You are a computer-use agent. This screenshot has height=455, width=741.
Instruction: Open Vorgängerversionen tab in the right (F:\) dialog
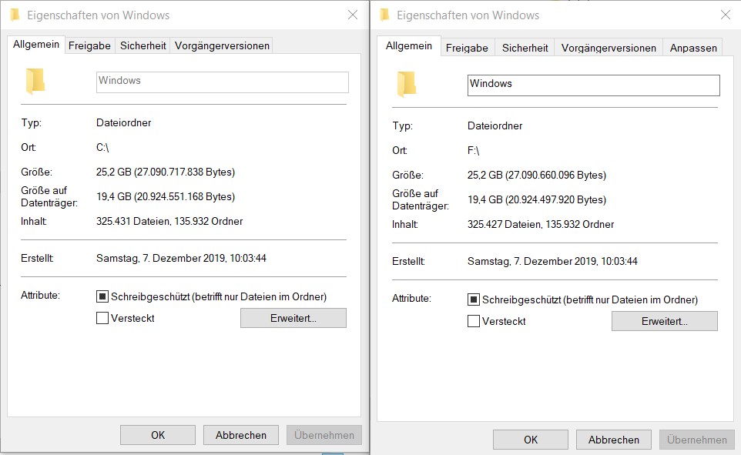pos(609,49)
